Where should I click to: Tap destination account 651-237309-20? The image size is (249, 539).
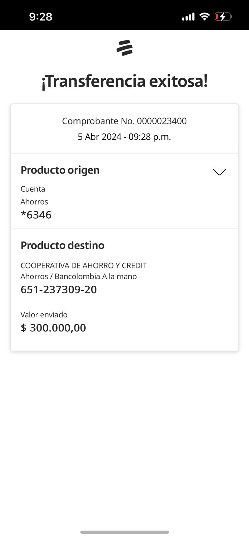[x=59, y=289]
